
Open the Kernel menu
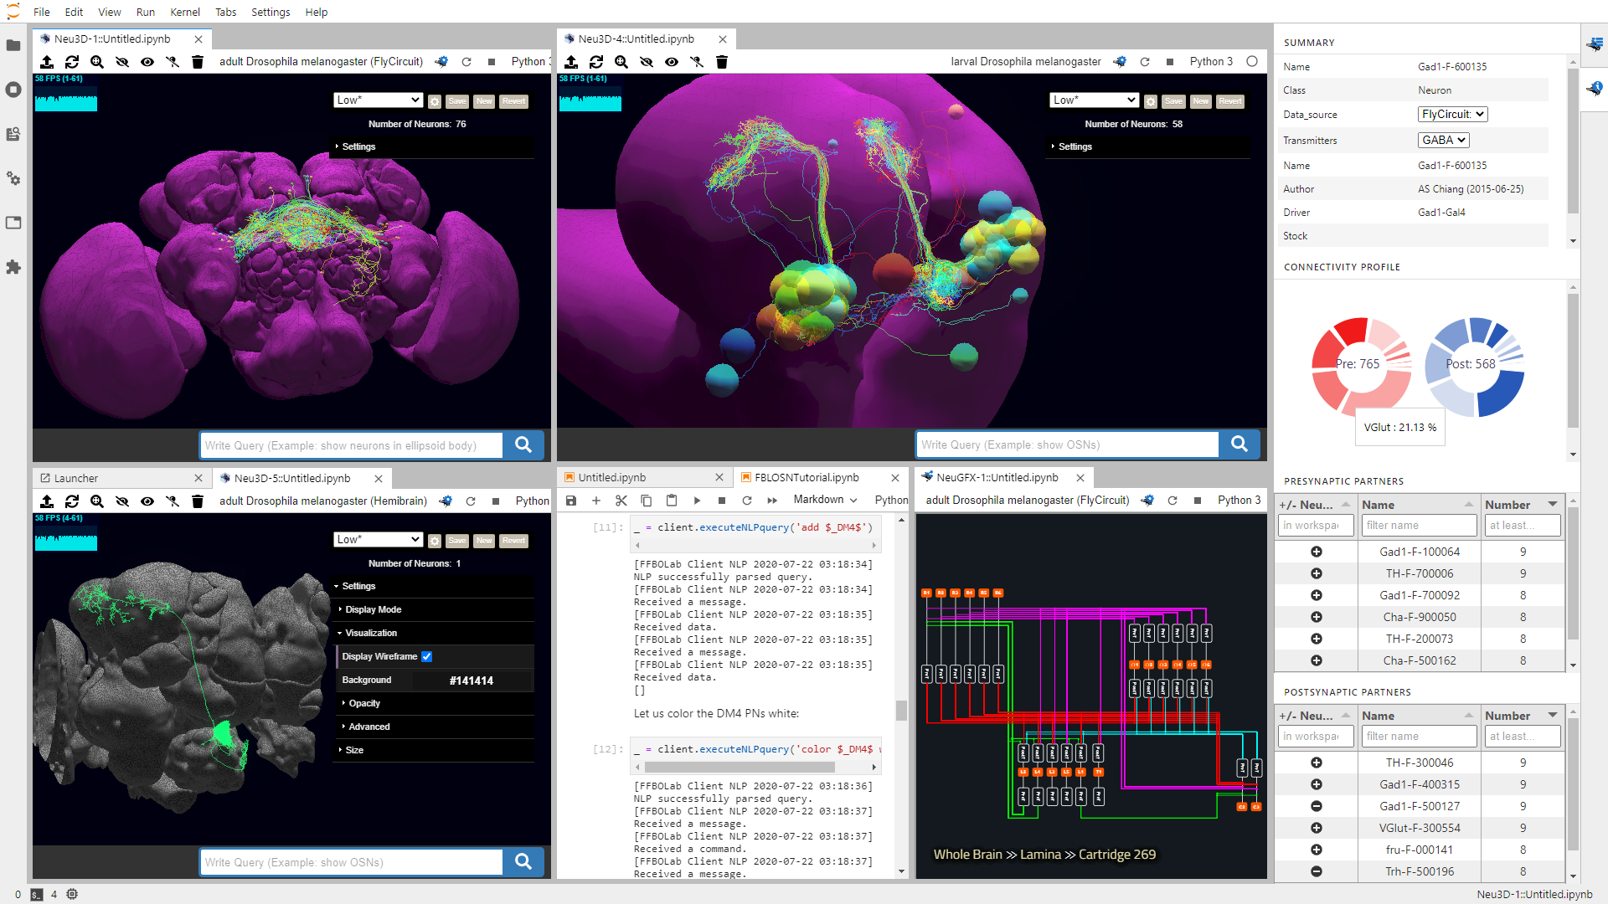coord(184,12)
